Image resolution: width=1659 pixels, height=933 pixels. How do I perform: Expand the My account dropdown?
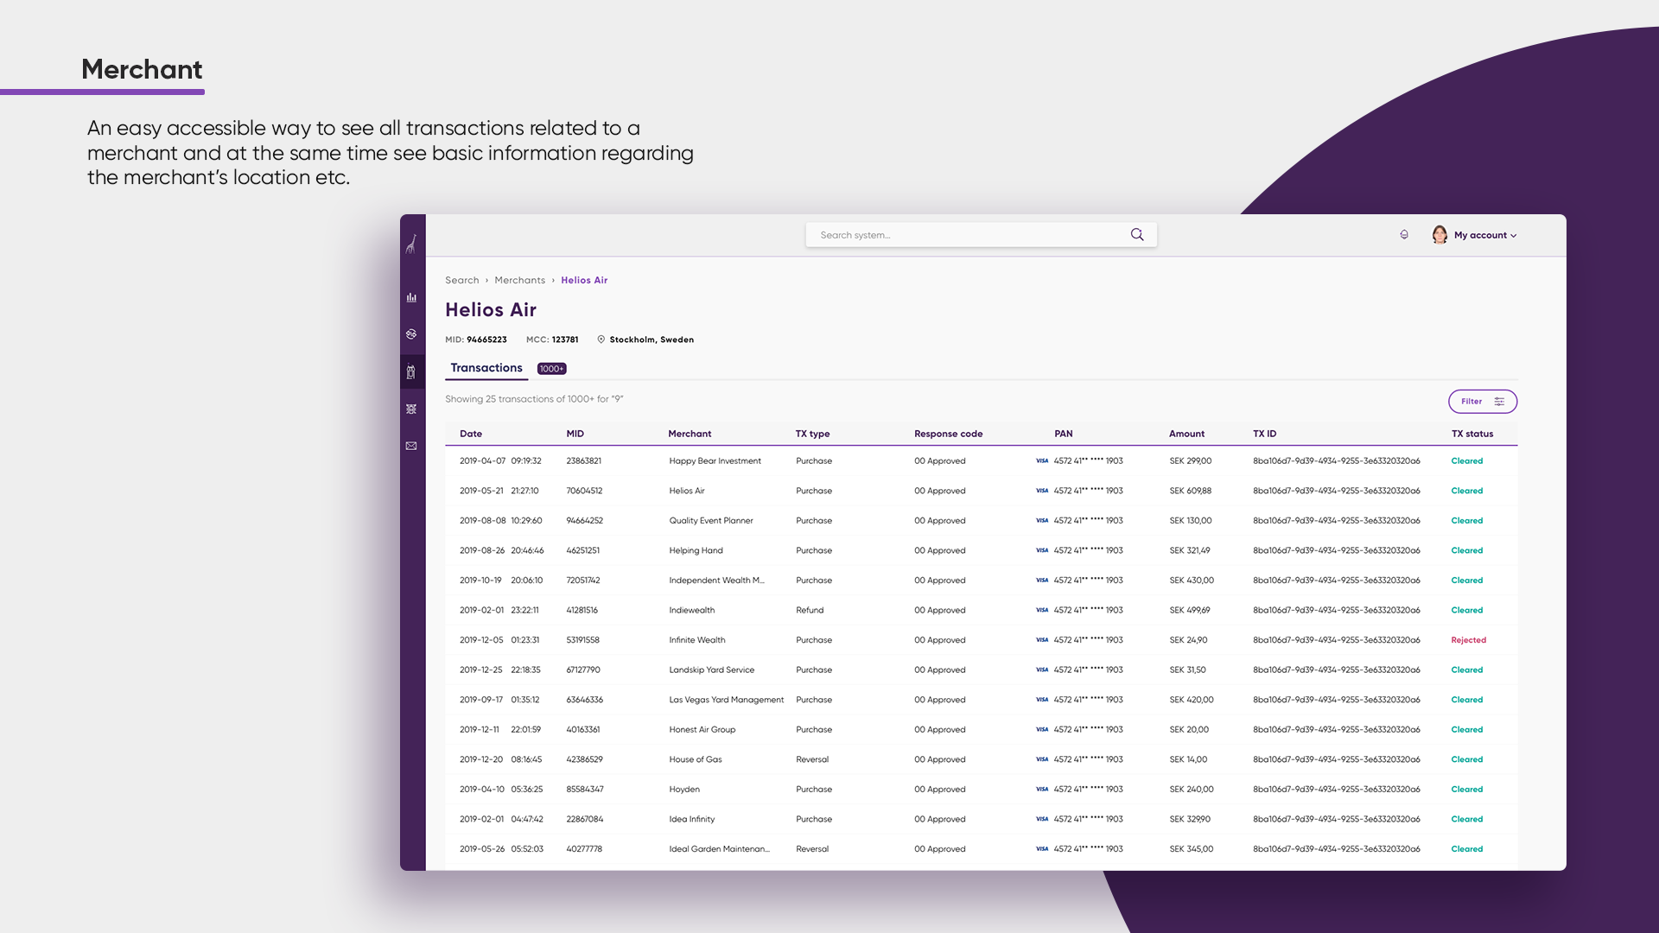(1485, 235)
